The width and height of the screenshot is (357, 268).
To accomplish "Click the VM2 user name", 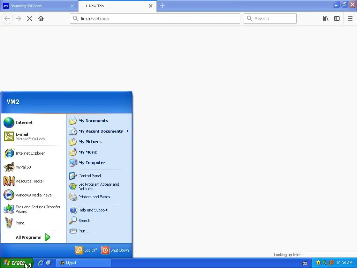I will pos(13,102).
